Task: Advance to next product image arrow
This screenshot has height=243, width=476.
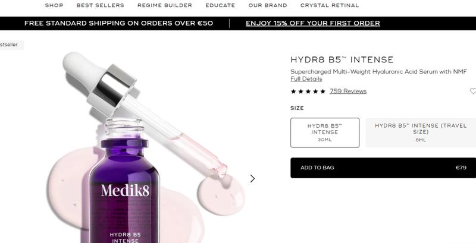Action: (252, 179)
